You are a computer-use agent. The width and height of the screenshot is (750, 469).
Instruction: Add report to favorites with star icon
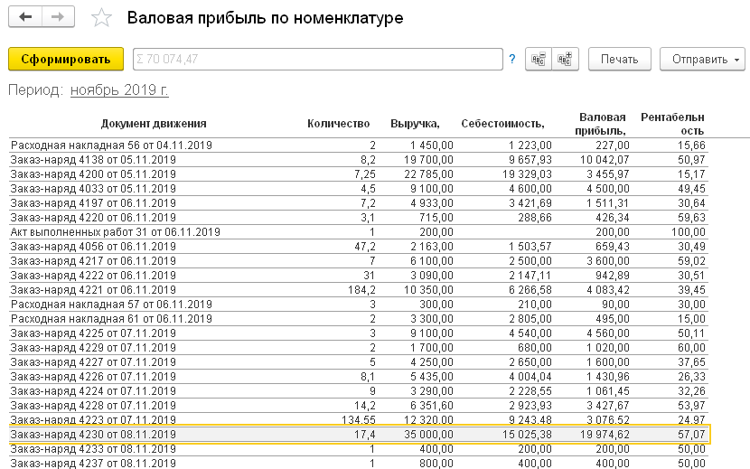coord(103,18)
